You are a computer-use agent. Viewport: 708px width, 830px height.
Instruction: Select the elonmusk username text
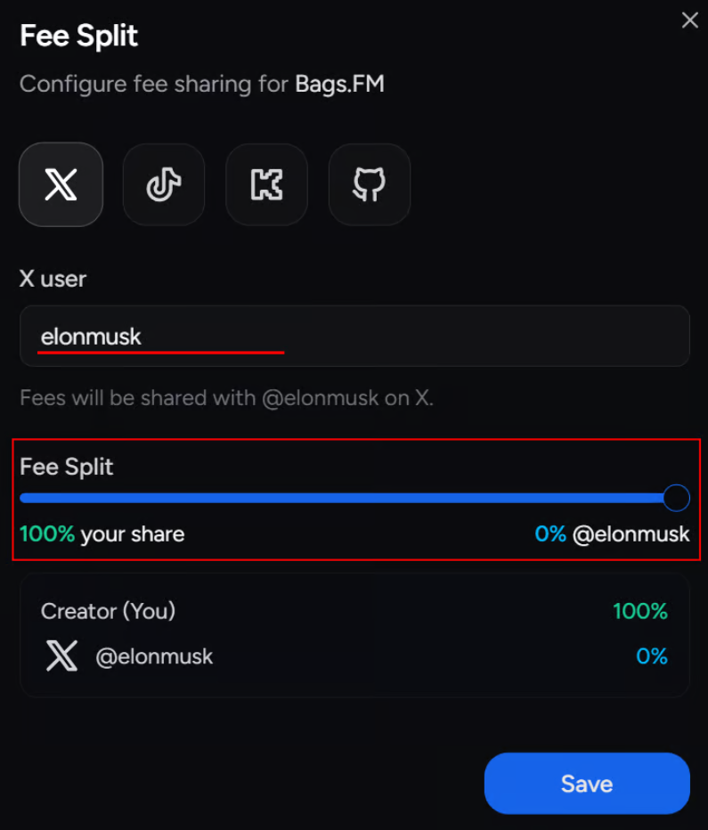(x=90, y=336)
